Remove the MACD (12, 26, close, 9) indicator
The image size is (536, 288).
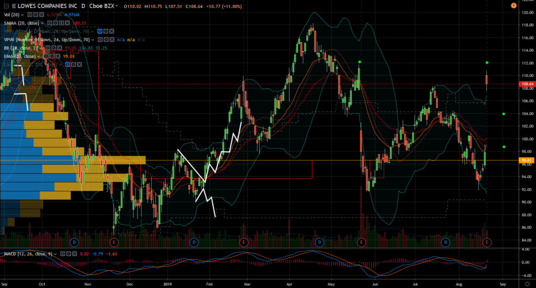[74, 254]
